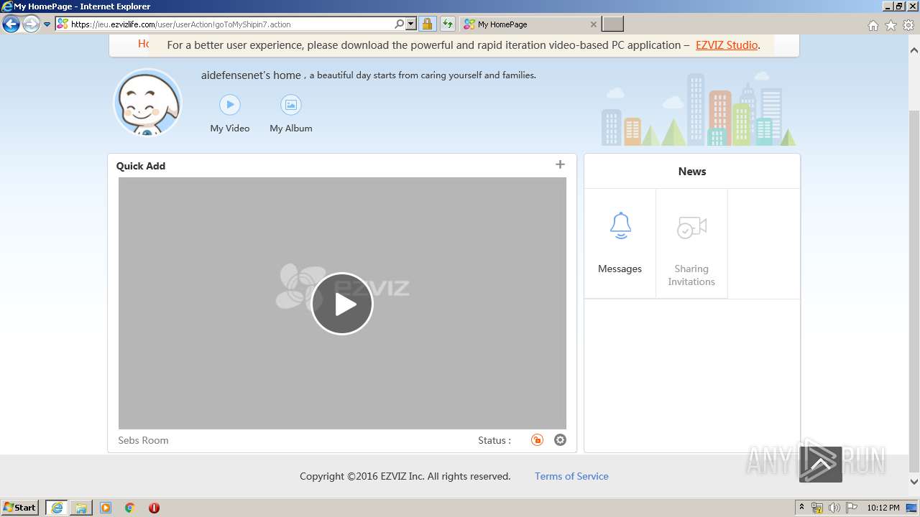Open the EZVIZ Studio download link

tap(727, 45)
